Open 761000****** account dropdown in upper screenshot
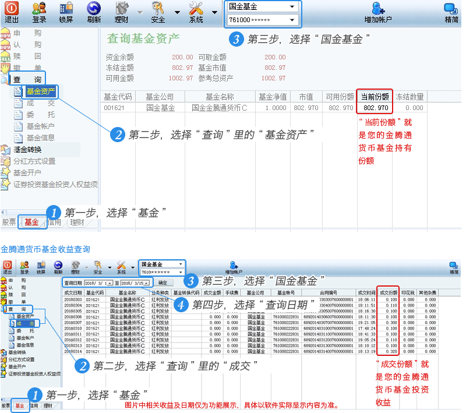 click(x=263, y=20)
